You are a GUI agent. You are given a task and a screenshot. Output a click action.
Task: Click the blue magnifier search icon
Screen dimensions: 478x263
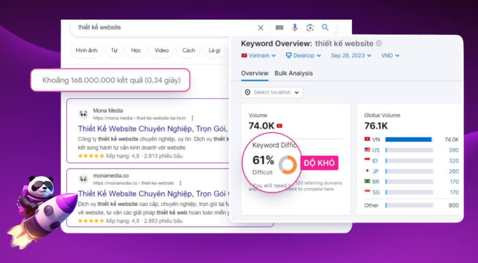pos(325,27)
